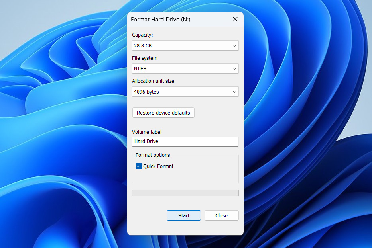Viewport: 372px width, 248px height.
Task: Click the Quick Format label text
Action: click(158, 166)
